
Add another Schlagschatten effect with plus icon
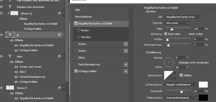point(126,71)
